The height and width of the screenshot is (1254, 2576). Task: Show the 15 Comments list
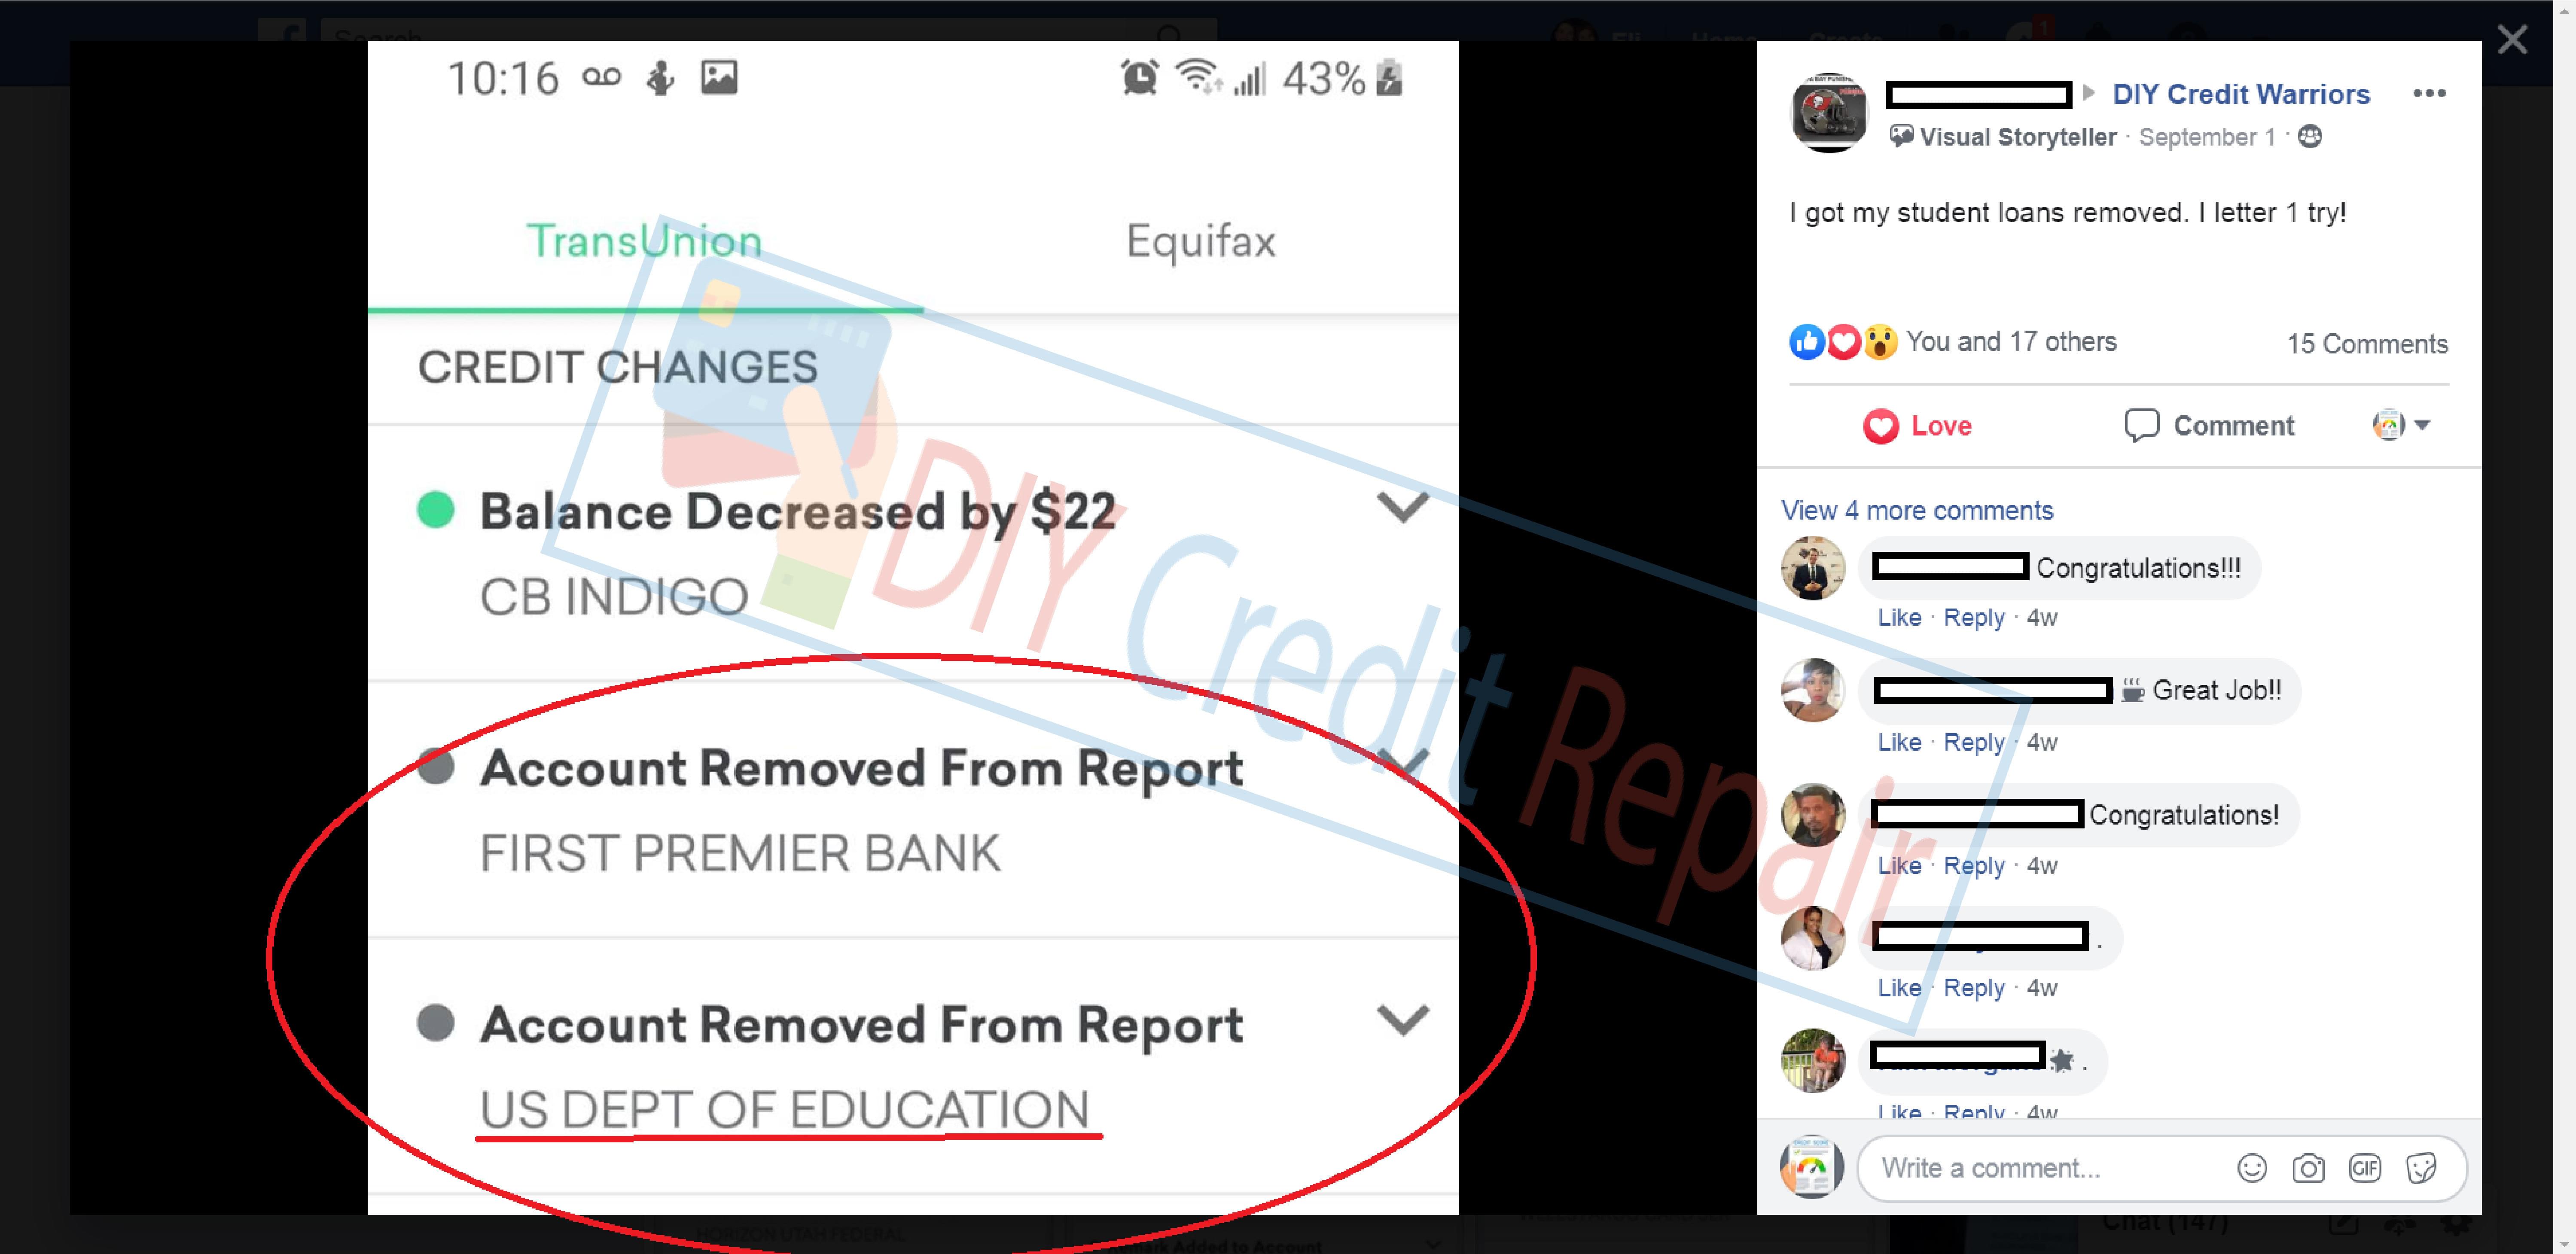click(2366, 344)
